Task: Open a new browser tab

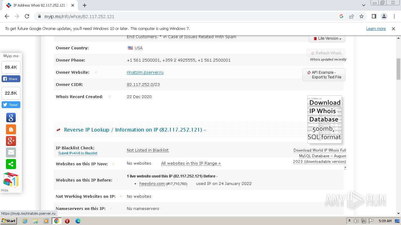Action: coord(85,5)
